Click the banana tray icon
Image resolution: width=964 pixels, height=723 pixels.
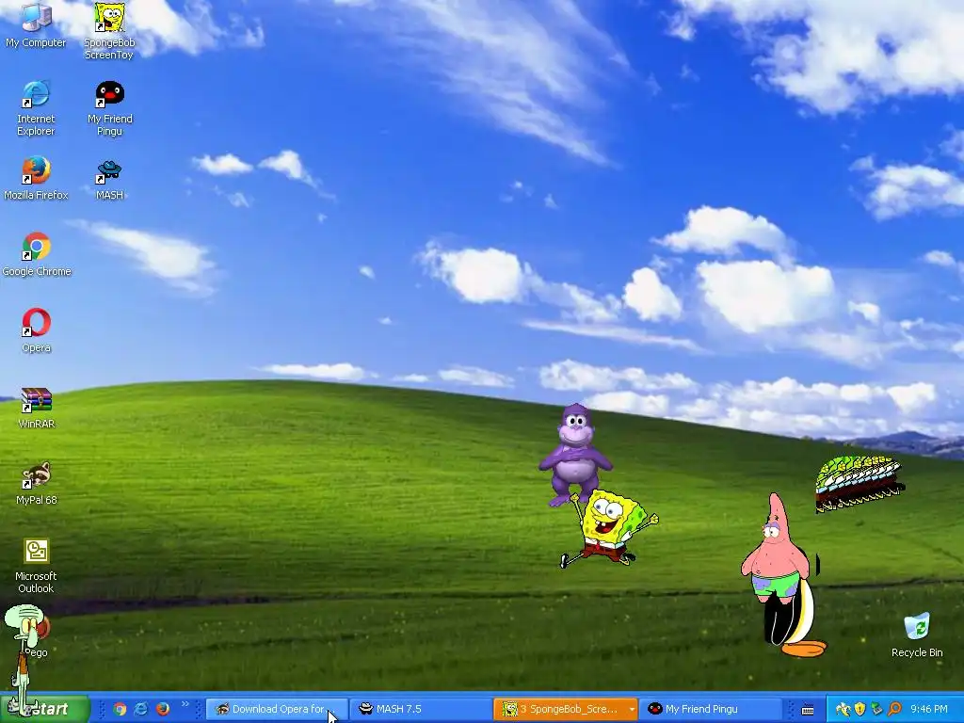843,709
